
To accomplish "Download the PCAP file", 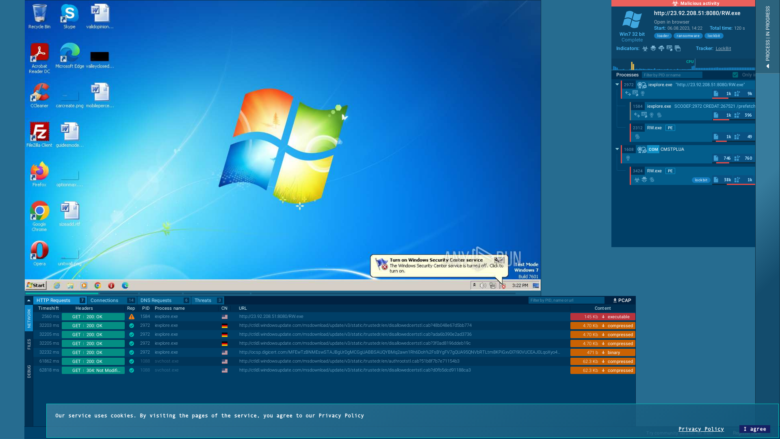I will (x=622, y=300).
